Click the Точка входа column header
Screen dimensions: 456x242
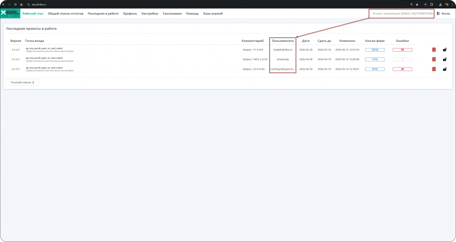coord(34,41)
